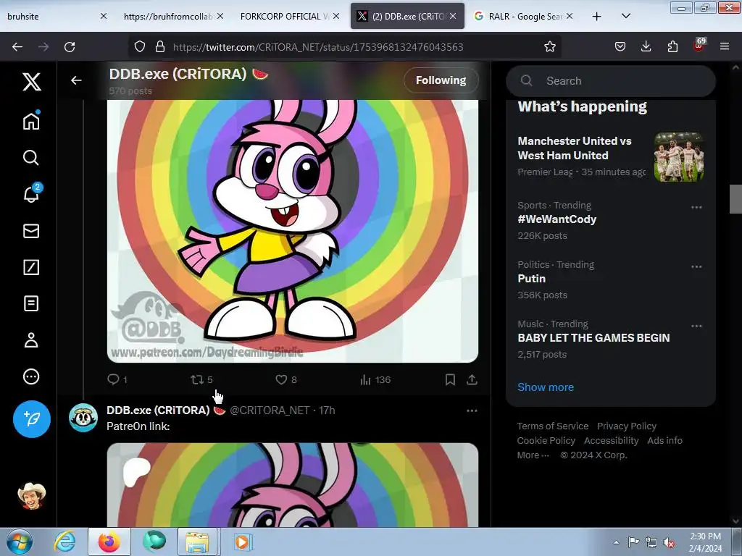742x556 pixels.
Task: Open Cookie Policy link
Action: tap(546, 441)
